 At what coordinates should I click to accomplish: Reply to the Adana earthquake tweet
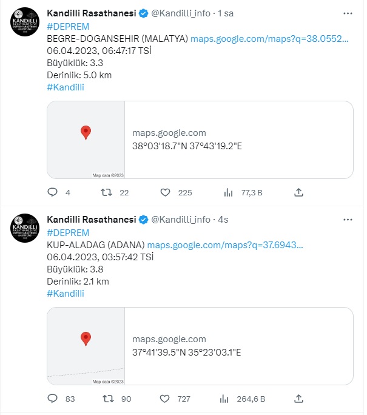(52, 399)
